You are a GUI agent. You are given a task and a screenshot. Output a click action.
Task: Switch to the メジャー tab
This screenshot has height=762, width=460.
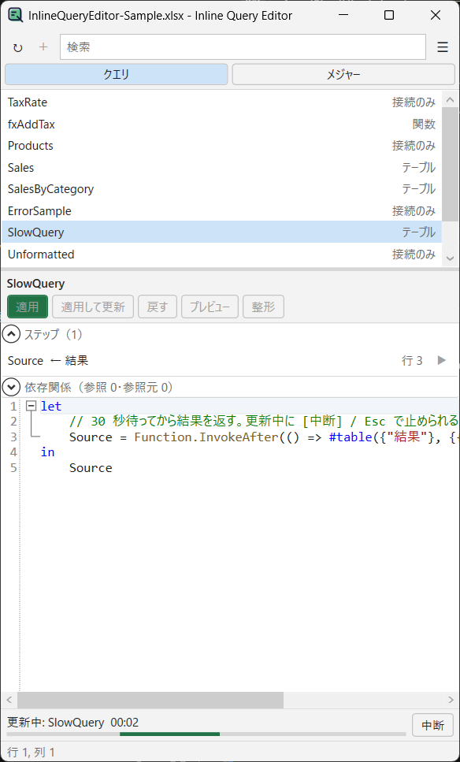[343, 74]
